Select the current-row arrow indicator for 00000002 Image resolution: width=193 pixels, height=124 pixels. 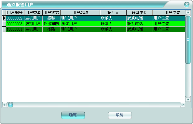[4, 18]
